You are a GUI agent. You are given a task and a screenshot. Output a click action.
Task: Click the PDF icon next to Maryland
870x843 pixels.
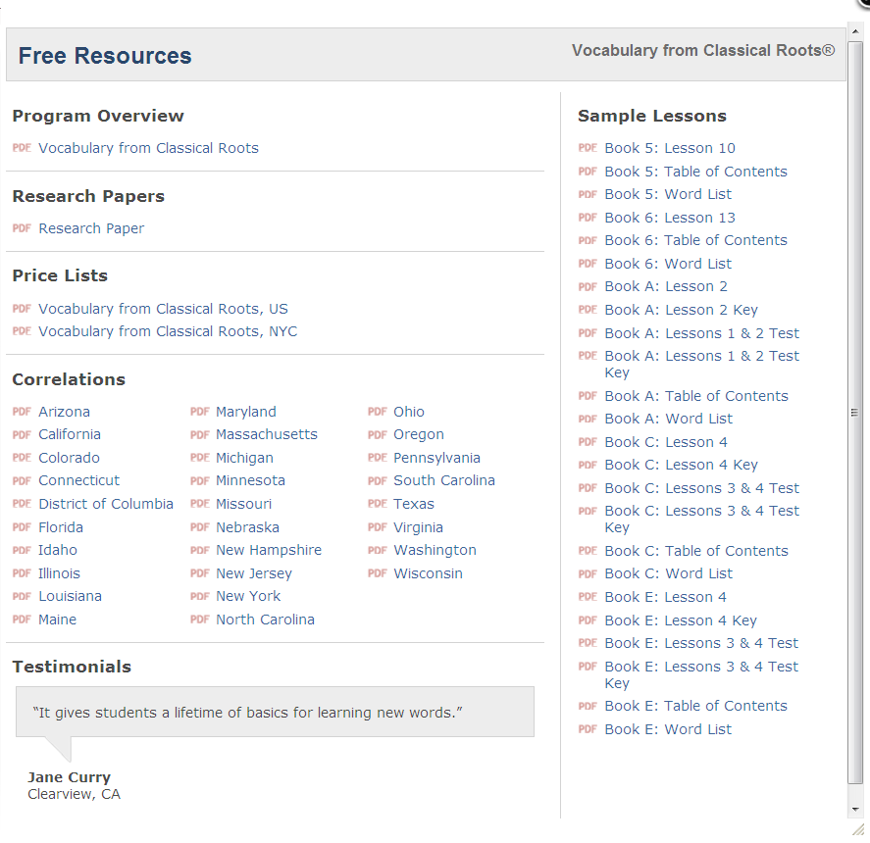tap(199, 412)
